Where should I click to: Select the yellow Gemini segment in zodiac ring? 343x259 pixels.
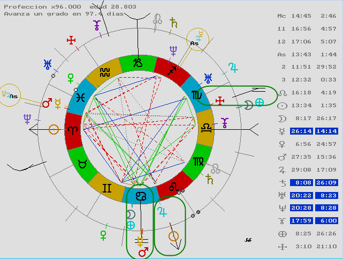(x=106, y=188)
